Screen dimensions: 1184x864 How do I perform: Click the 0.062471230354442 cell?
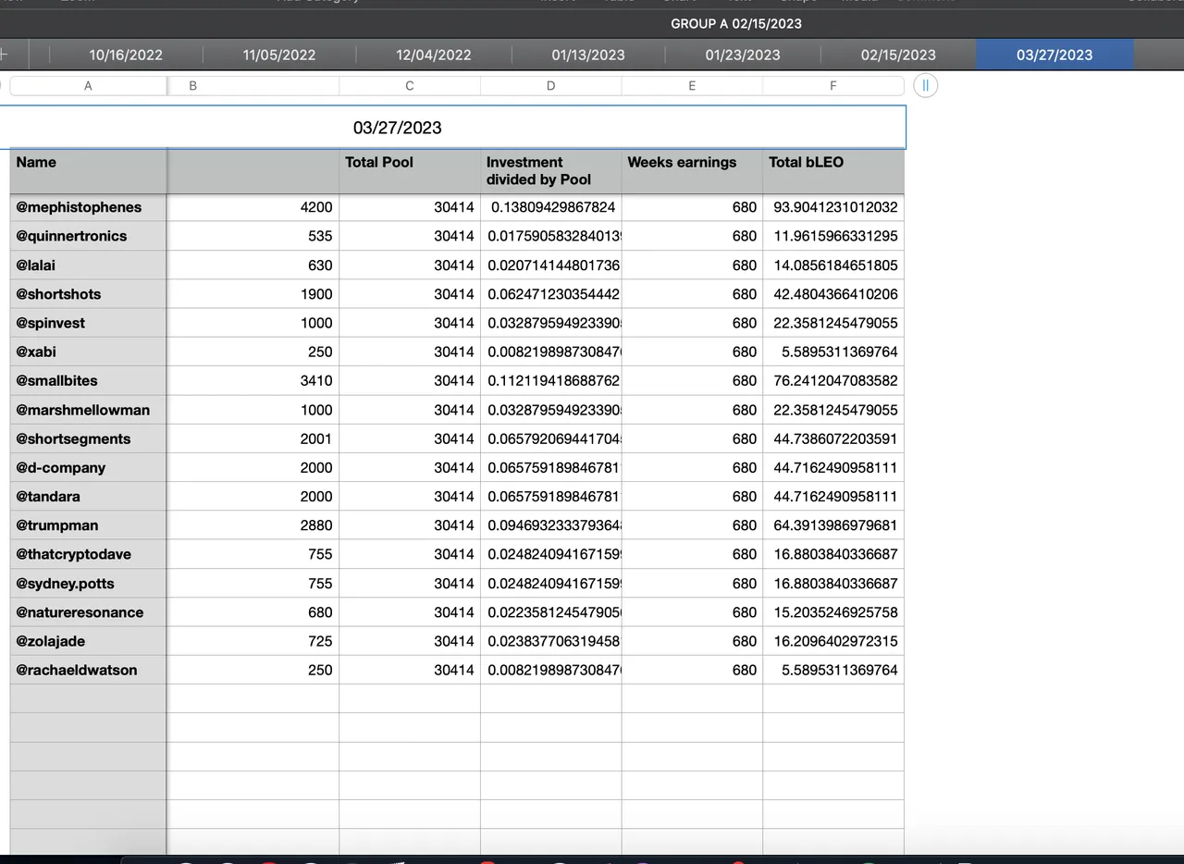tap(551, 294)
